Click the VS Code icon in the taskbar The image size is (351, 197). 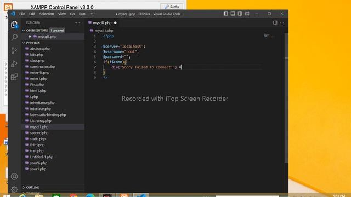141,195
